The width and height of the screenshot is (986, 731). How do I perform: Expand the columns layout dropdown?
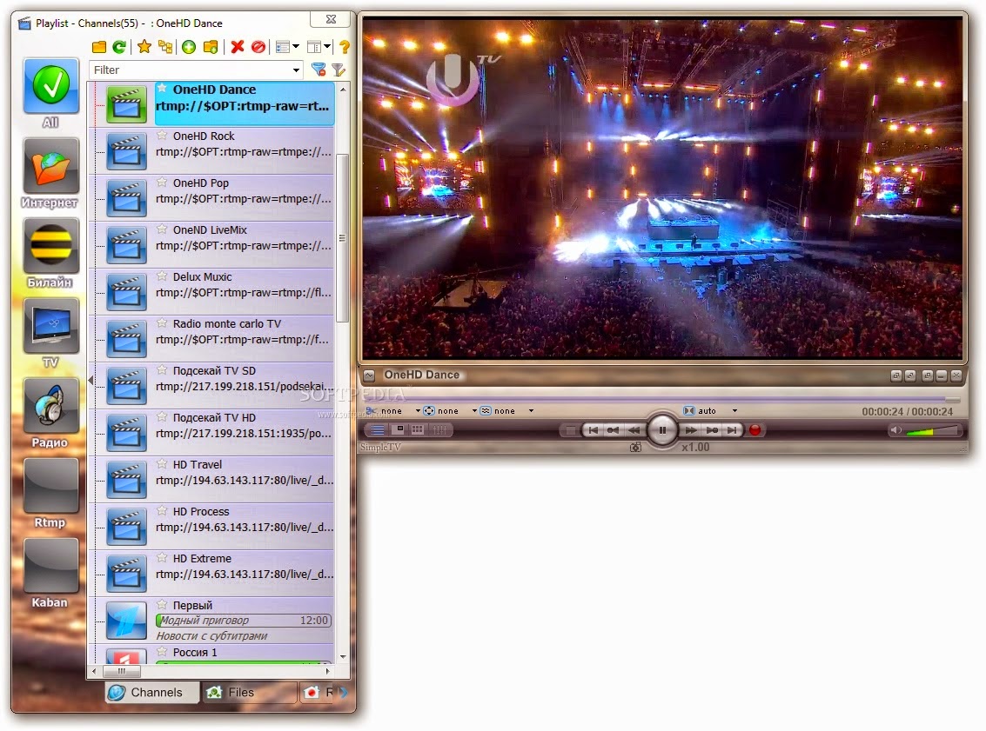tap(327, 47)
